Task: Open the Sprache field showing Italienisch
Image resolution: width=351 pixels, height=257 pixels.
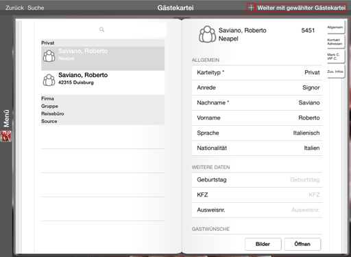Action: [257, 133]
